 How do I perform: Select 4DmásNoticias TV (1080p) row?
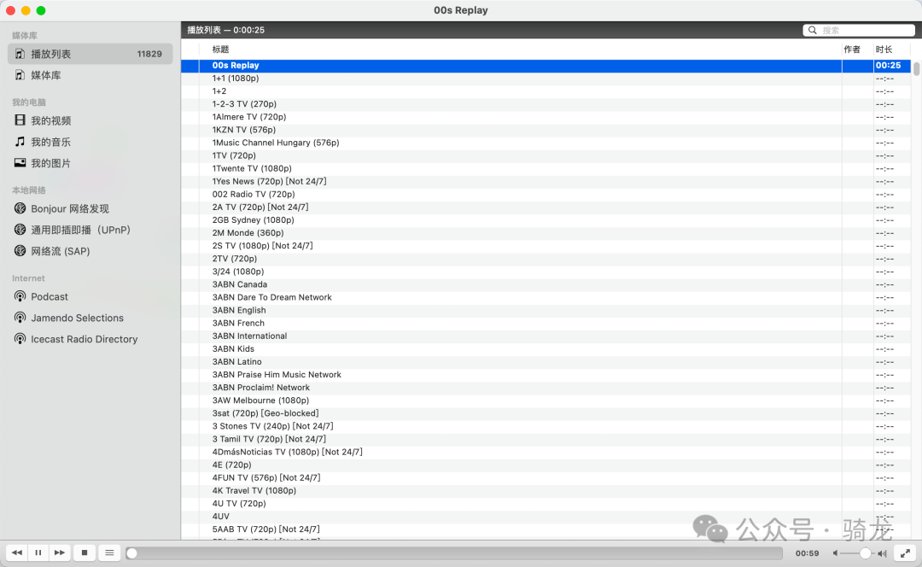coord(546,452)
